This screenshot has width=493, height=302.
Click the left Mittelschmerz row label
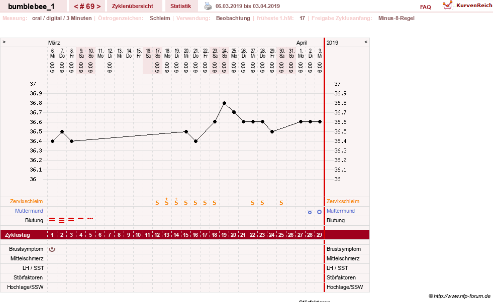pyautogui.click(x=27, y=259)
